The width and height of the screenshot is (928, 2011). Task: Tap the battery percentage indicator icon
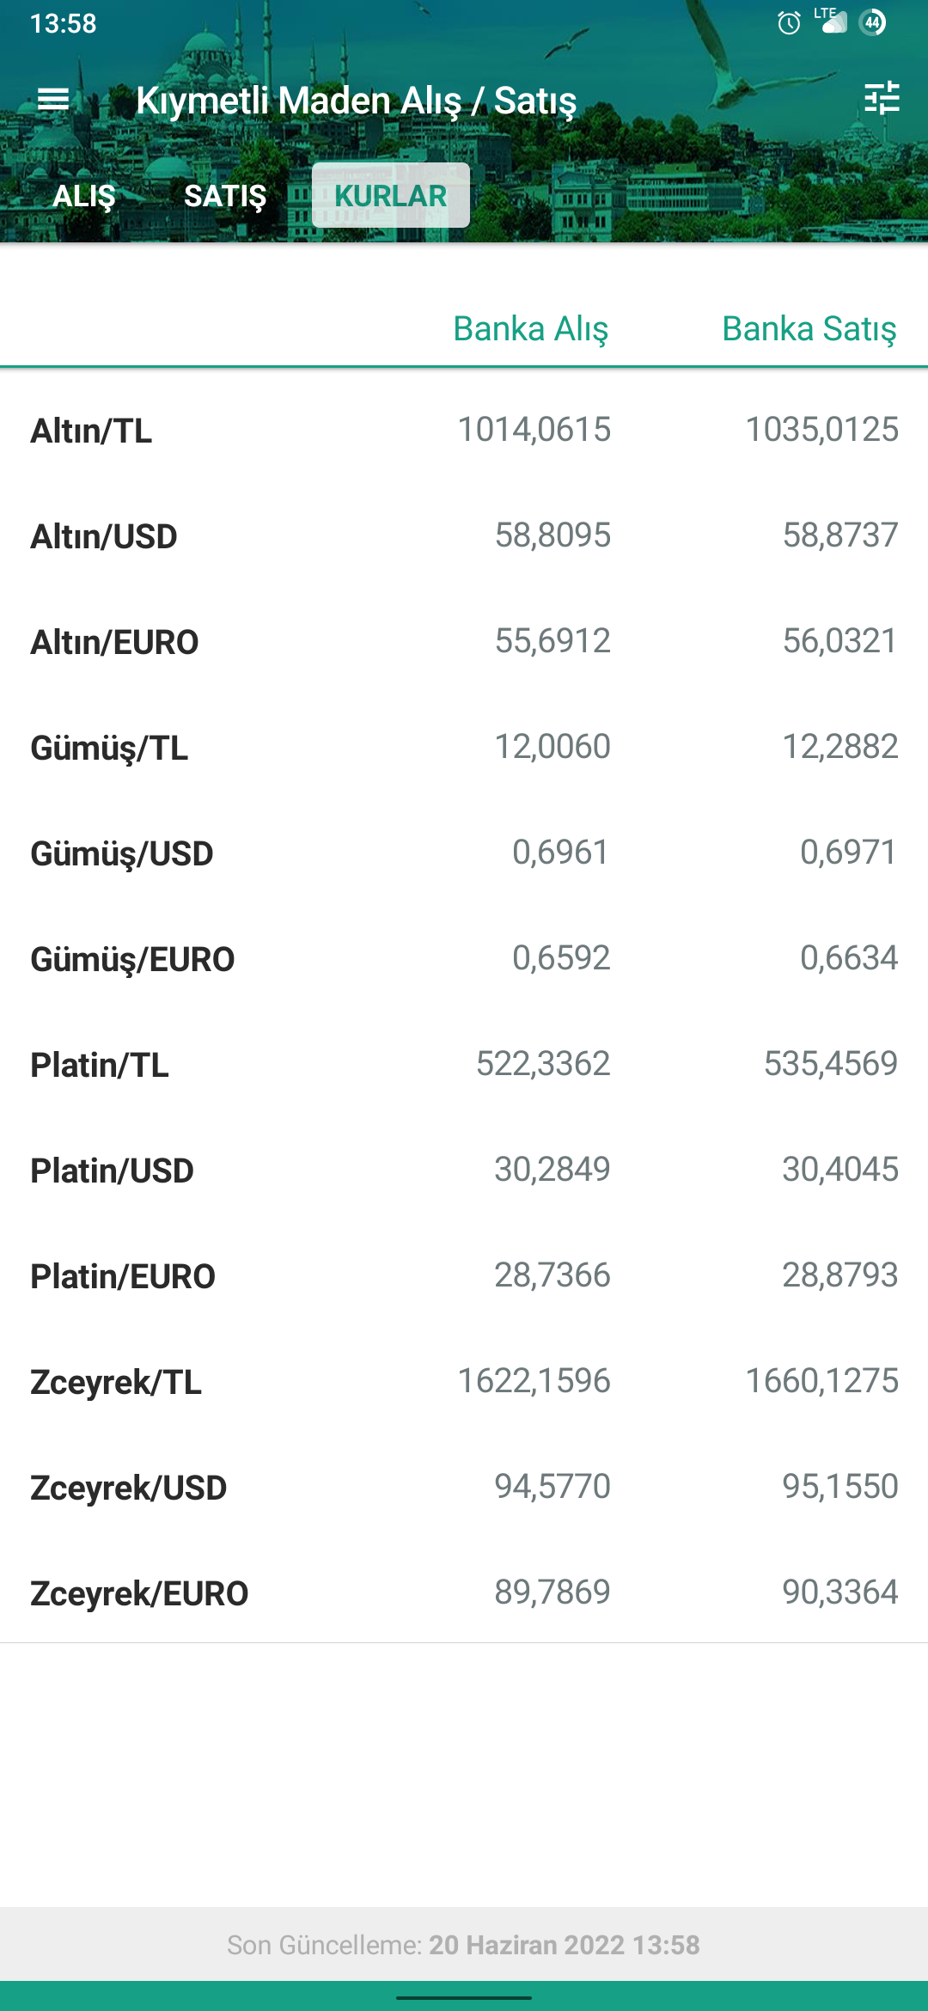(x=873, y=22)
